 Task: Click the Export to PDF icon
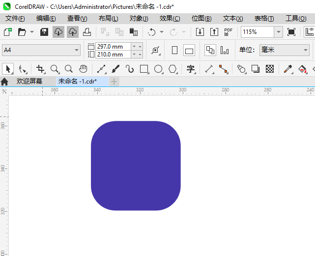pyautogui.click(x=228, y=32)
